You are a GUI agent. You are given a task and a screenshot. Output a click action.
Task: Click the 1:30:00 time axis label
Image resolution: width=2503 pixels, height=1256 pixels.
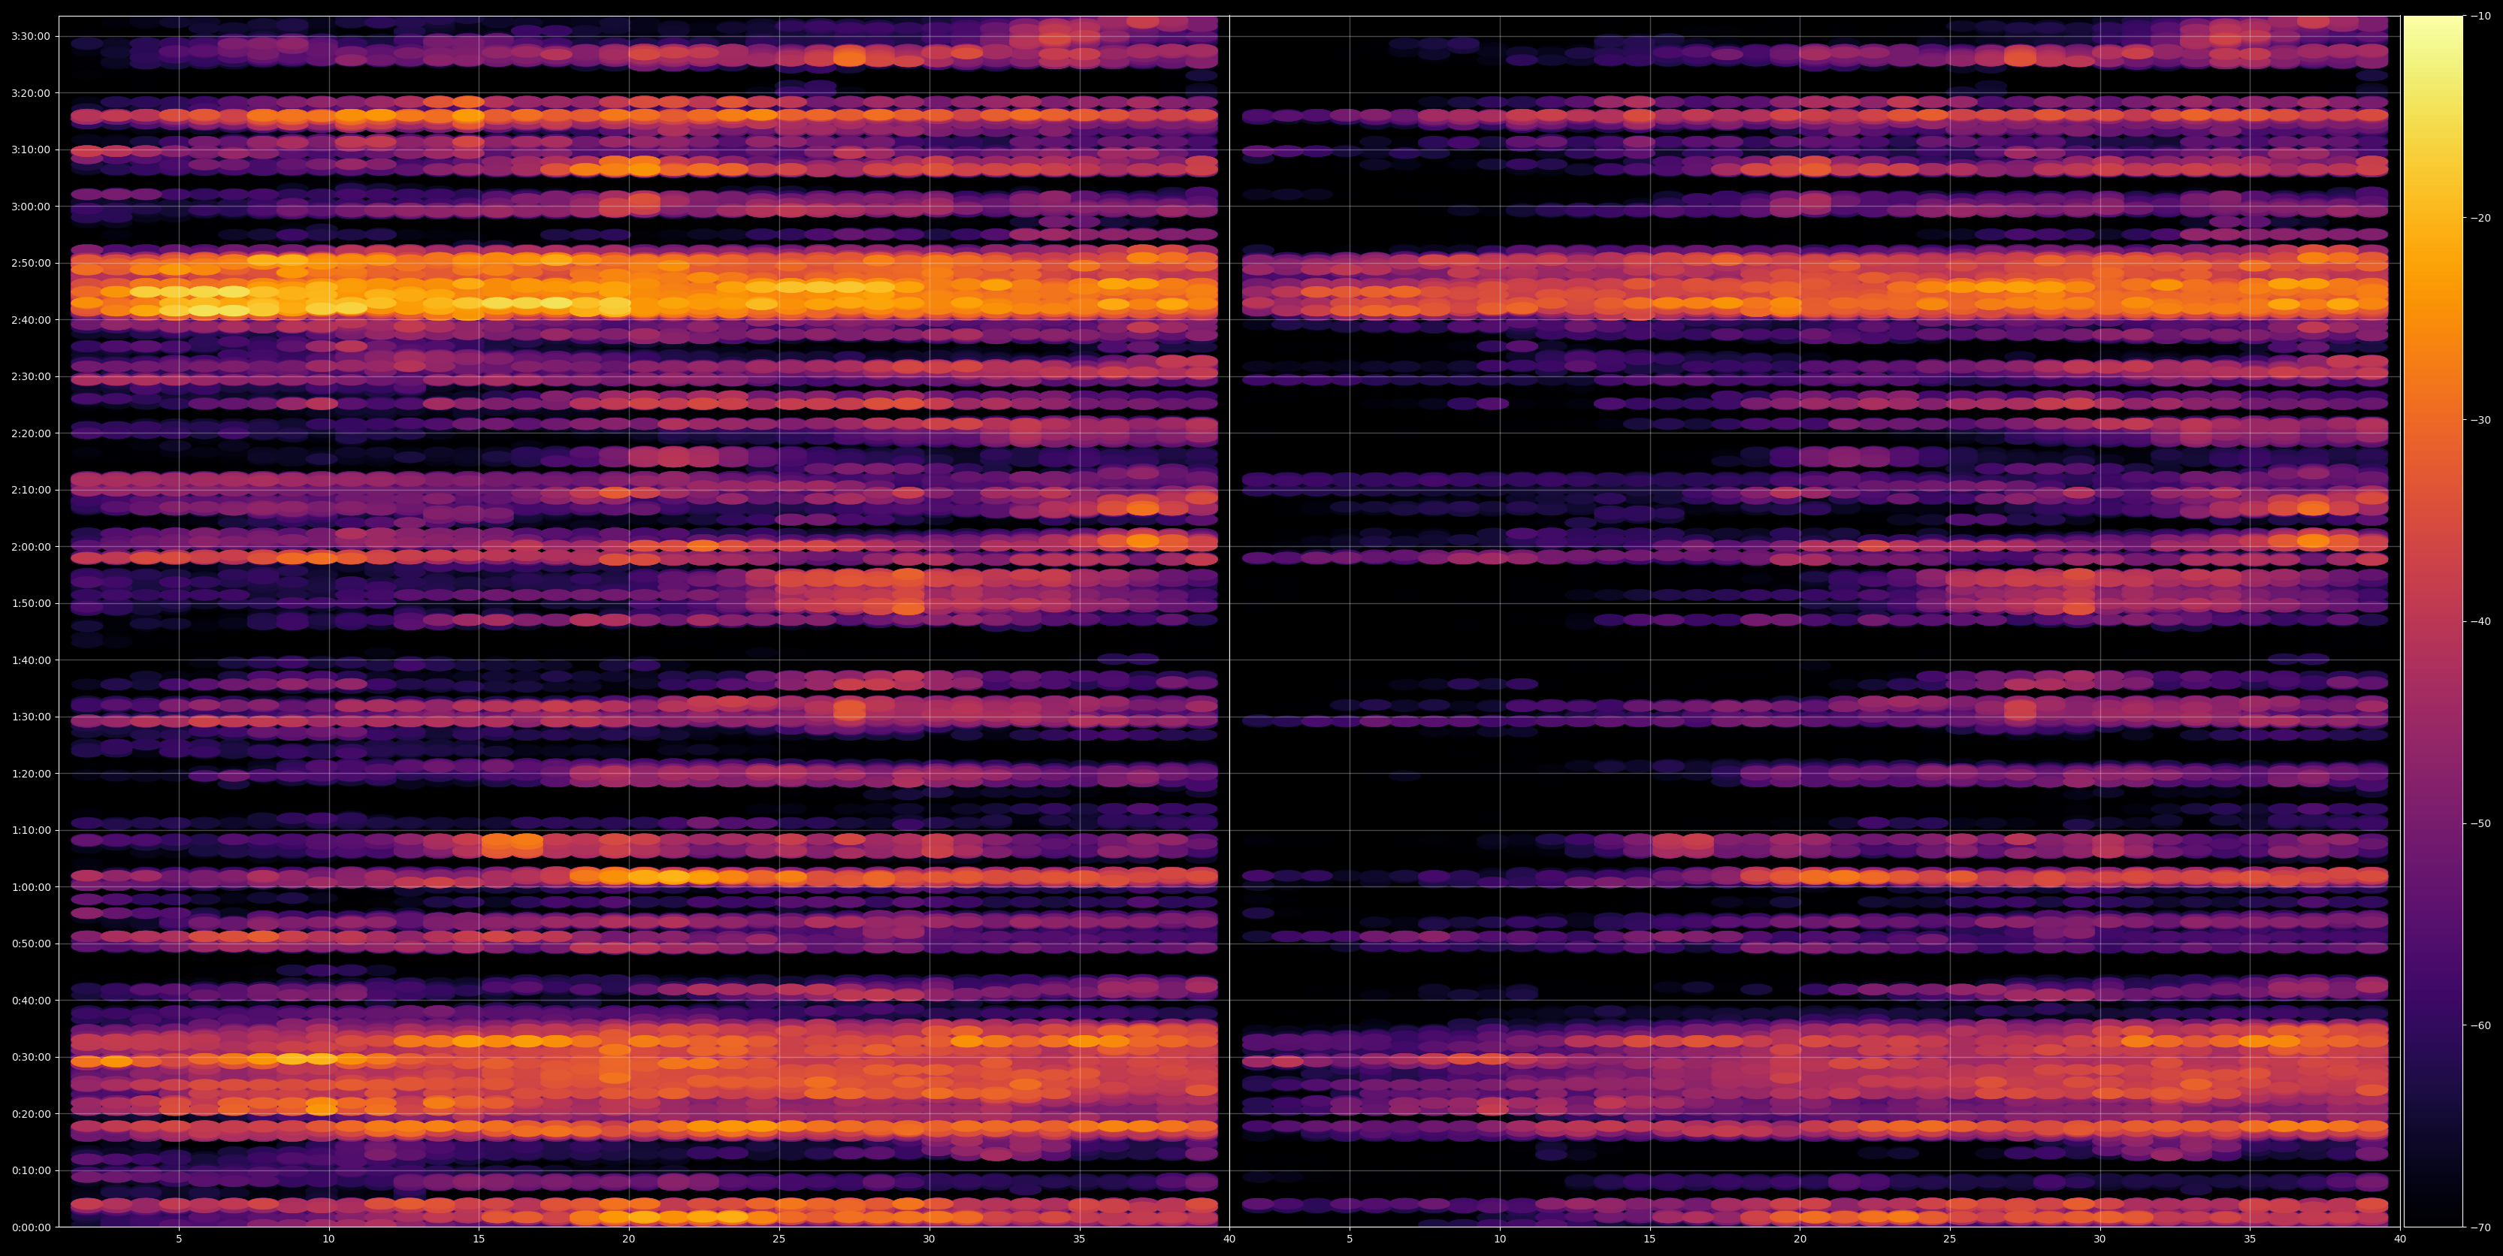click(x=30, y=717)
